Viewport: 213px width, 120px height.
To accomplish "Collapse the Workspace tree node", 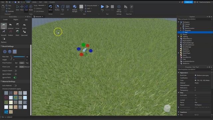I will [x=179, y=22].
